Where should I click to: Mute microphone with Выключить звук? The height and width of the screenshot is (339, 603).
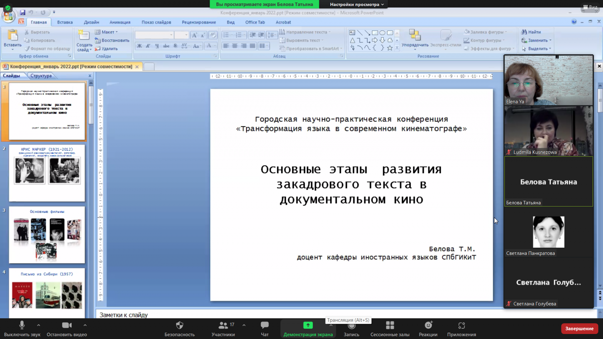click(22, 328)
